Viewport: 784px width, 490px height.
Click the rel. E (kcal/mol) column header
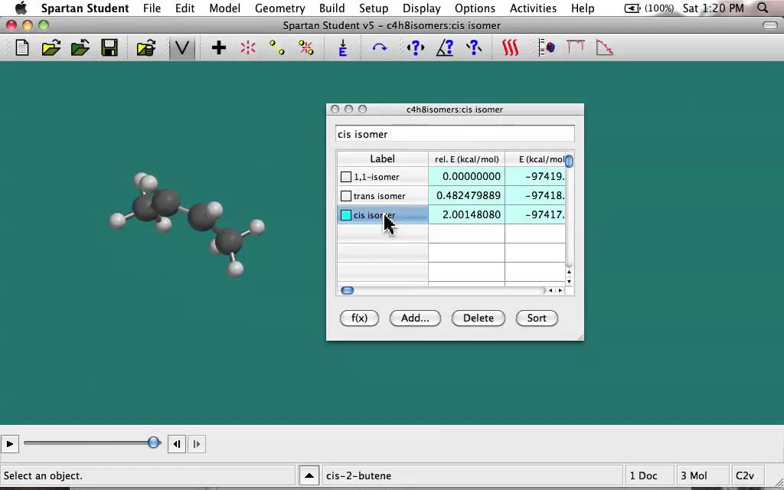[x=466, y=159]
